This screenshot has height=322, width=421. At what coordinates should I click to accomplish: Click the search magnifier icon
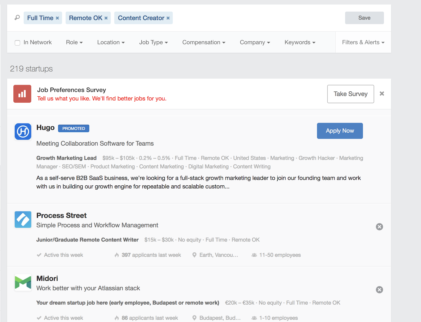(17, 18)
